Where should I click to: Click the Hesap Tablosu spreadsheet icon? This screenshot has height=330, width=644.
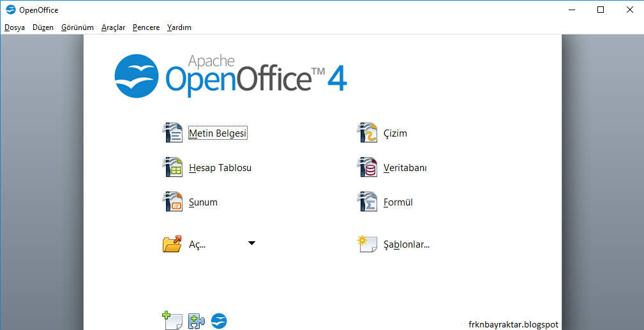click(172, 167)
